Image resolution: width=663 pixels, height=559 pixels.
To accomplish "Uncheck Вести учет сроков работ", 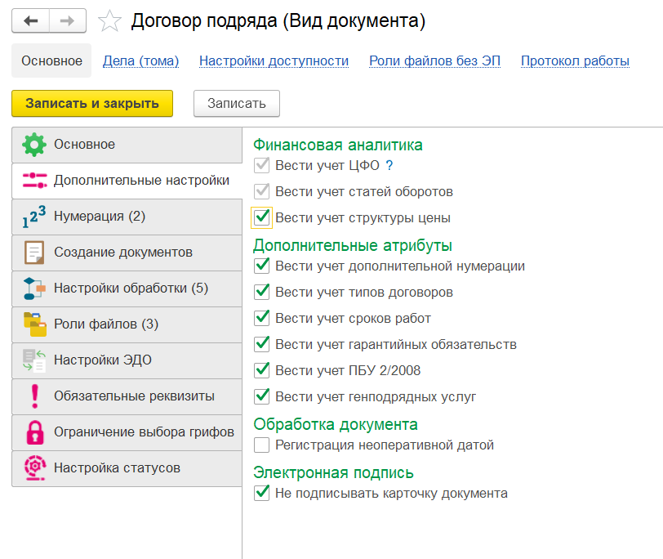I will (262, 318).
